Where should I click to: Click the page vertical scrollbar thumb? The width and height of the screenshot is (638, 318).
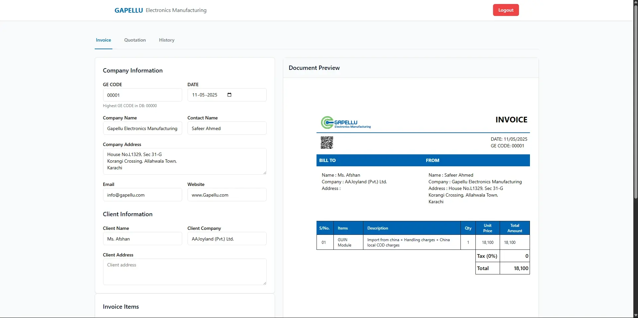click(636, 102)
